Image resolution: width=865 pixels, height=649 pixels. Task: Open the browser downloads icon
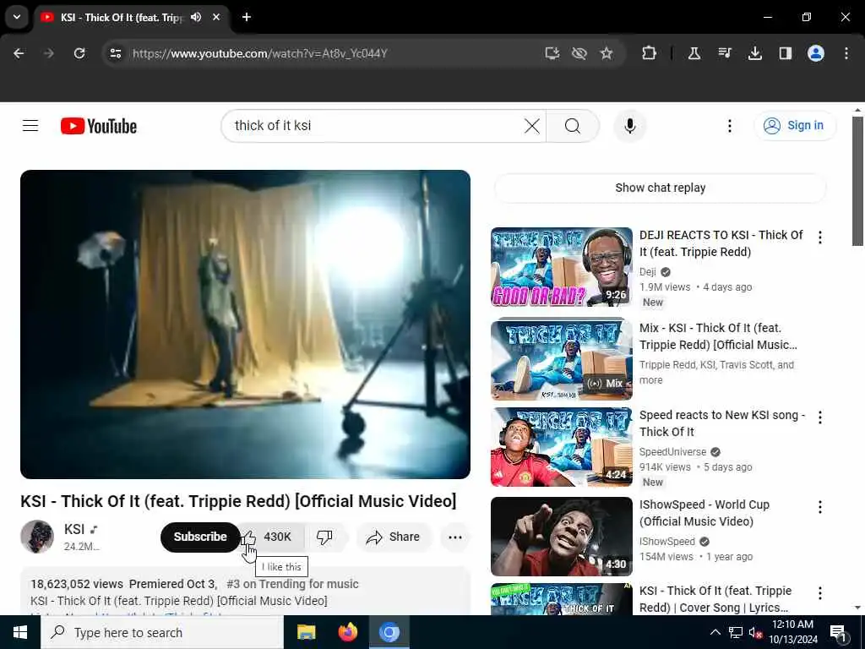754,53
